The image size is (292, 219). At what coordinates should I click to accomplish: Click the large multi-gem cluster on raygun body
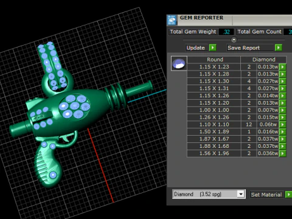click(x=74, y=106)
